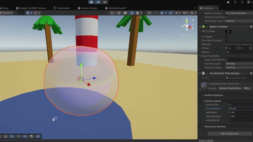
Task: Enable the Provides Contacts checkbox
Action: (x=226, y=40)
